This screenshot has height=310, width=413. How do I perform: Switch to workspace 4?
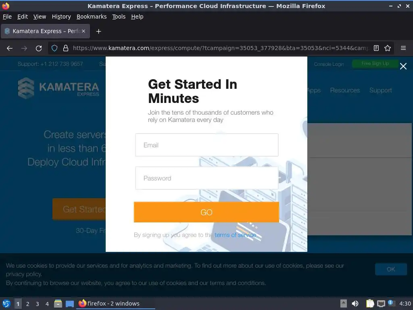point(47,304)
